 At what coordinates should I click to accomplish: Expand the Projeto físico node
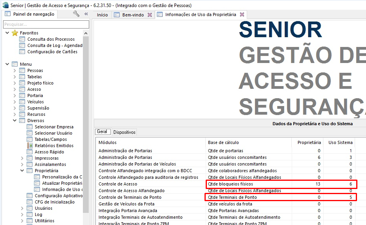(15, 83)
